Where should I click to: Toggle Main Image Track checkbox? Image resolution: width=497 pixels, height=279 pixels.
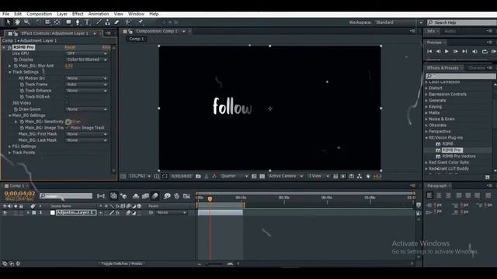point(68,128)
